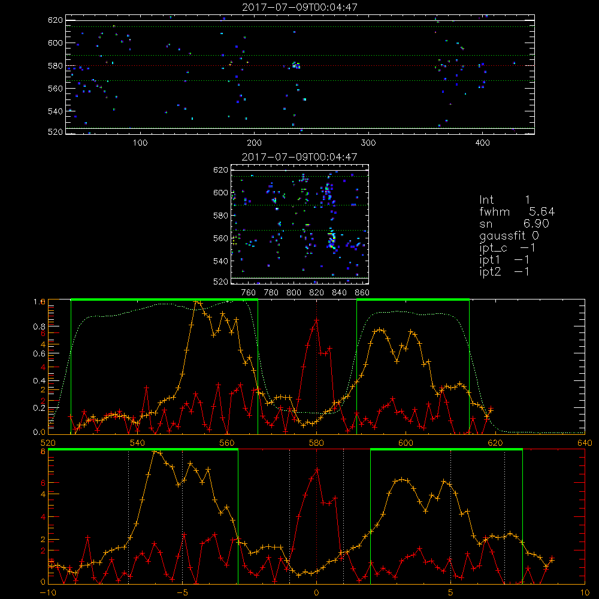
Task: Select the 'sn 6.90' readout line
Action: click(514, 223)
